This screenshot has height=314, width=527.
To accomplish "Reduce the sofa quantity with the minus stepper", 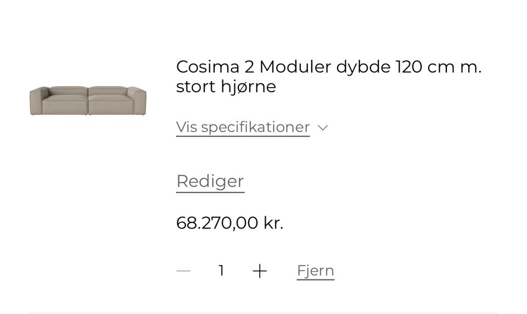I will [x=183, y=271].
